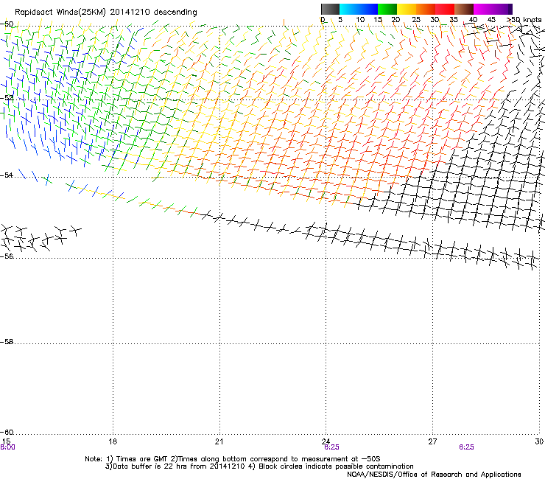The height and width of the screenshot is (479, 545).
Task: Click the magenta-purple 40-50 knots legend segment
Action: (x=493, y=9)
